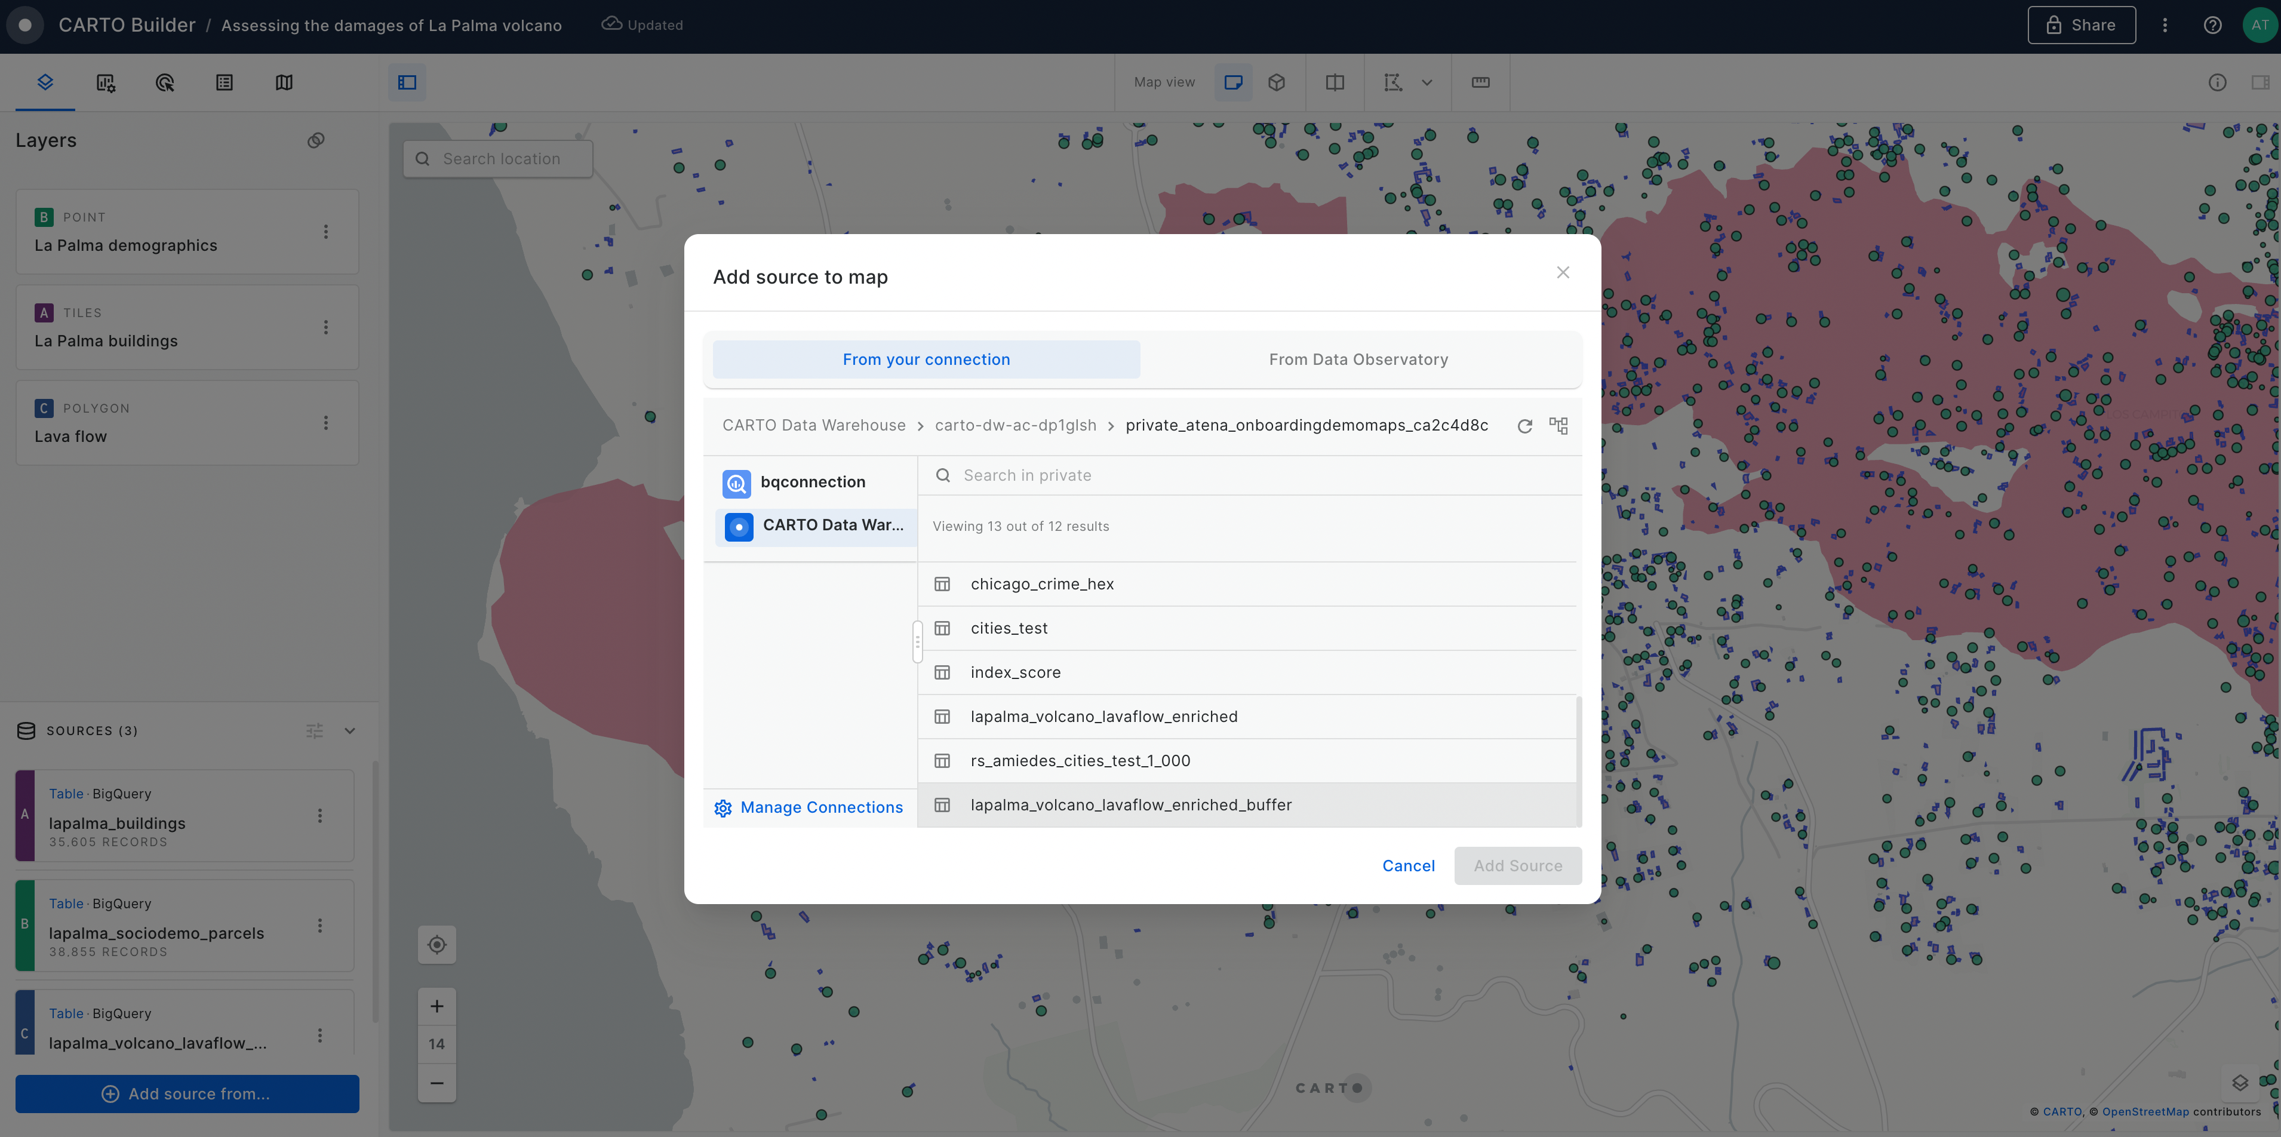Select rs_amiedes_cities_test_1_000 table
Screen dimensions: 2281x1137
(1247, 761)
